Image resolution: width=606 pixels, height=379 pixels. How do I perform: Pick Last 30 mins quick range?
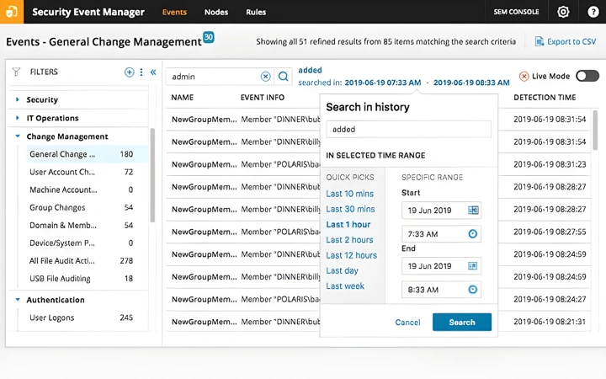point(350,209)
